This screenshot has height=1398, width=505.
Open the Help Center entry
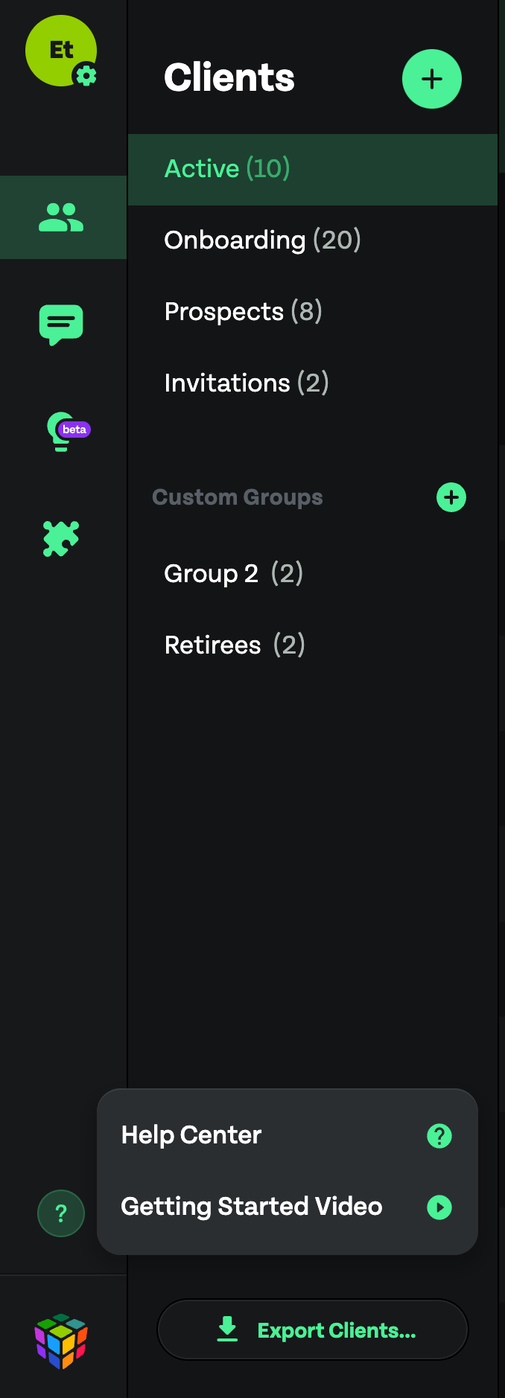coord(191,1134)
